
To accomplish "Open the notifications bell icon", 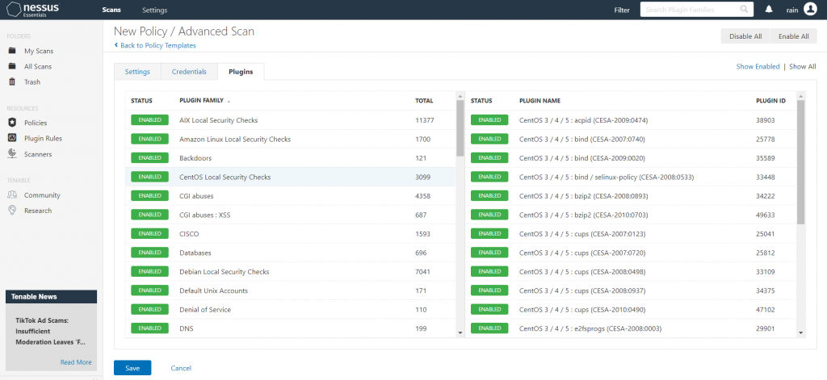I will (769, 10).
